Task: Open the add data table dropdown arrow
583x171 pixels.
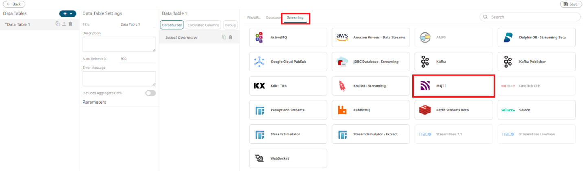Action: coord(72,14)
